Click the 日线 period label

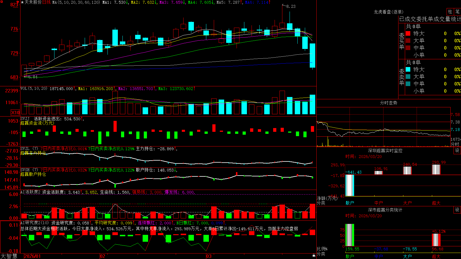[x=46, y=2]
